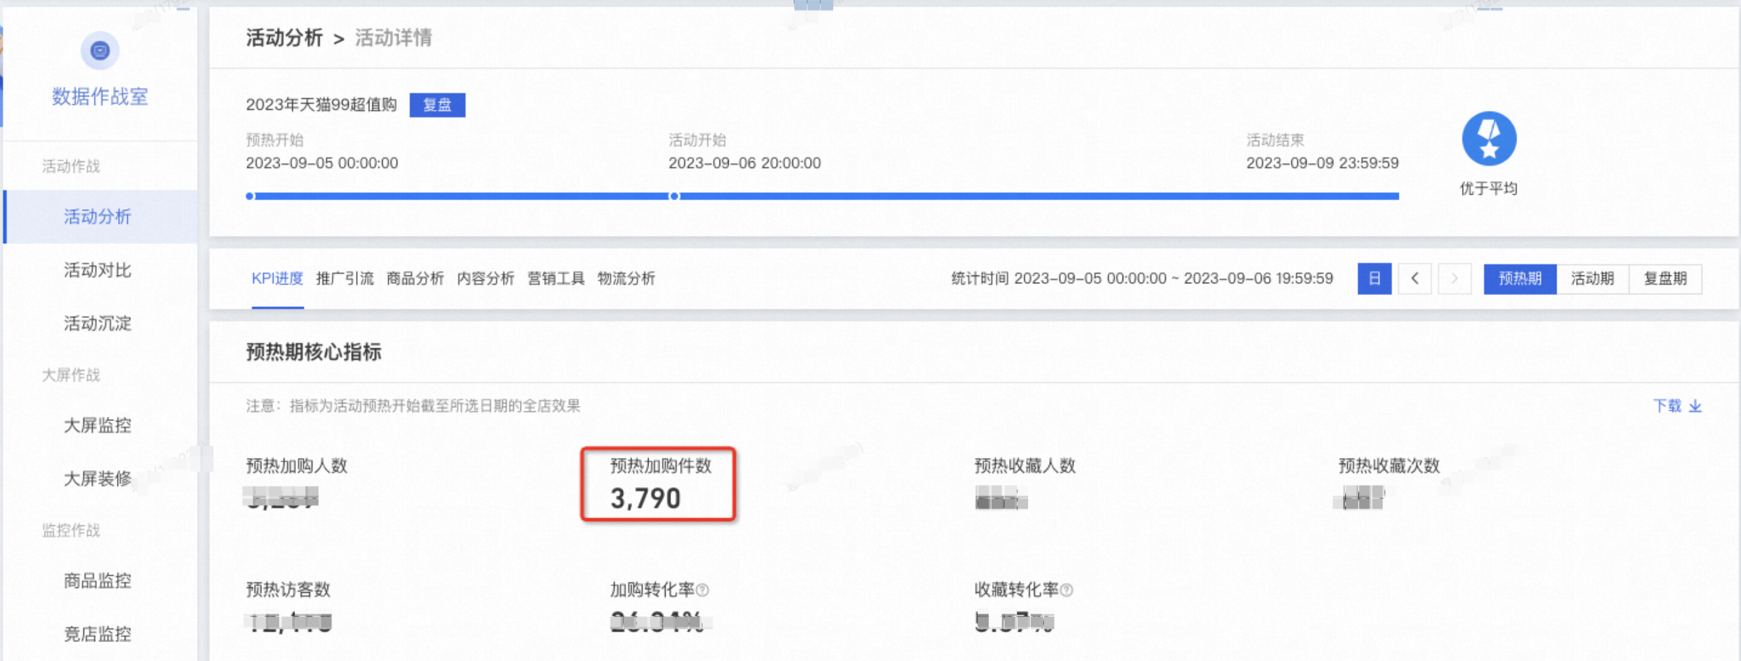This screenshot has height=661, width=1741.
Task: Select 预热期 period toggle
Action: tap(1520, 279)
